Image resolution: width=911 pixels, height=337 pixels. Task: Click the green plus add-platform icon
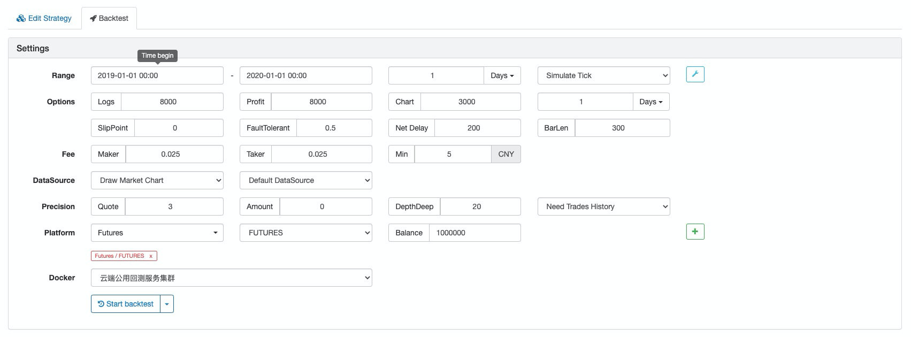point(695,232)
